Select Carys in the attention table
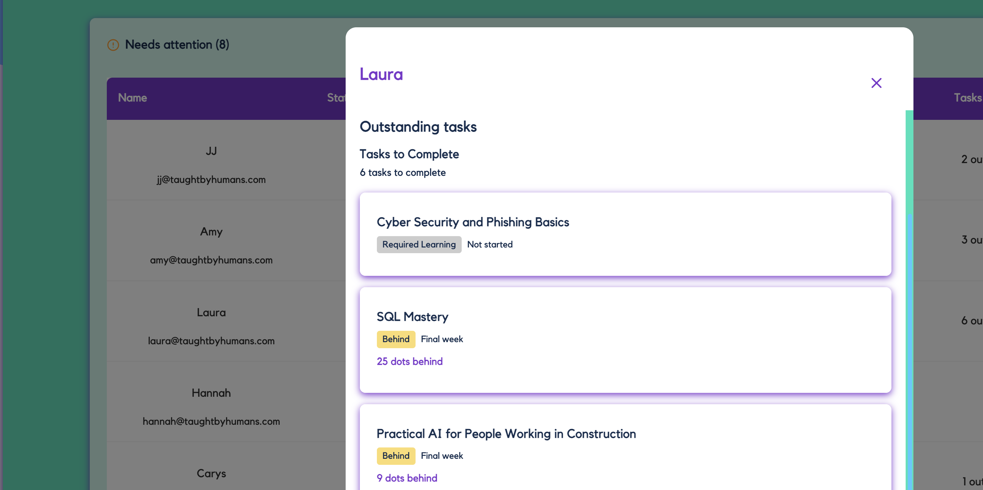Image resolution: width=983 pixels, height=490 pixels. pyautogui.click(x=211, y=474)
